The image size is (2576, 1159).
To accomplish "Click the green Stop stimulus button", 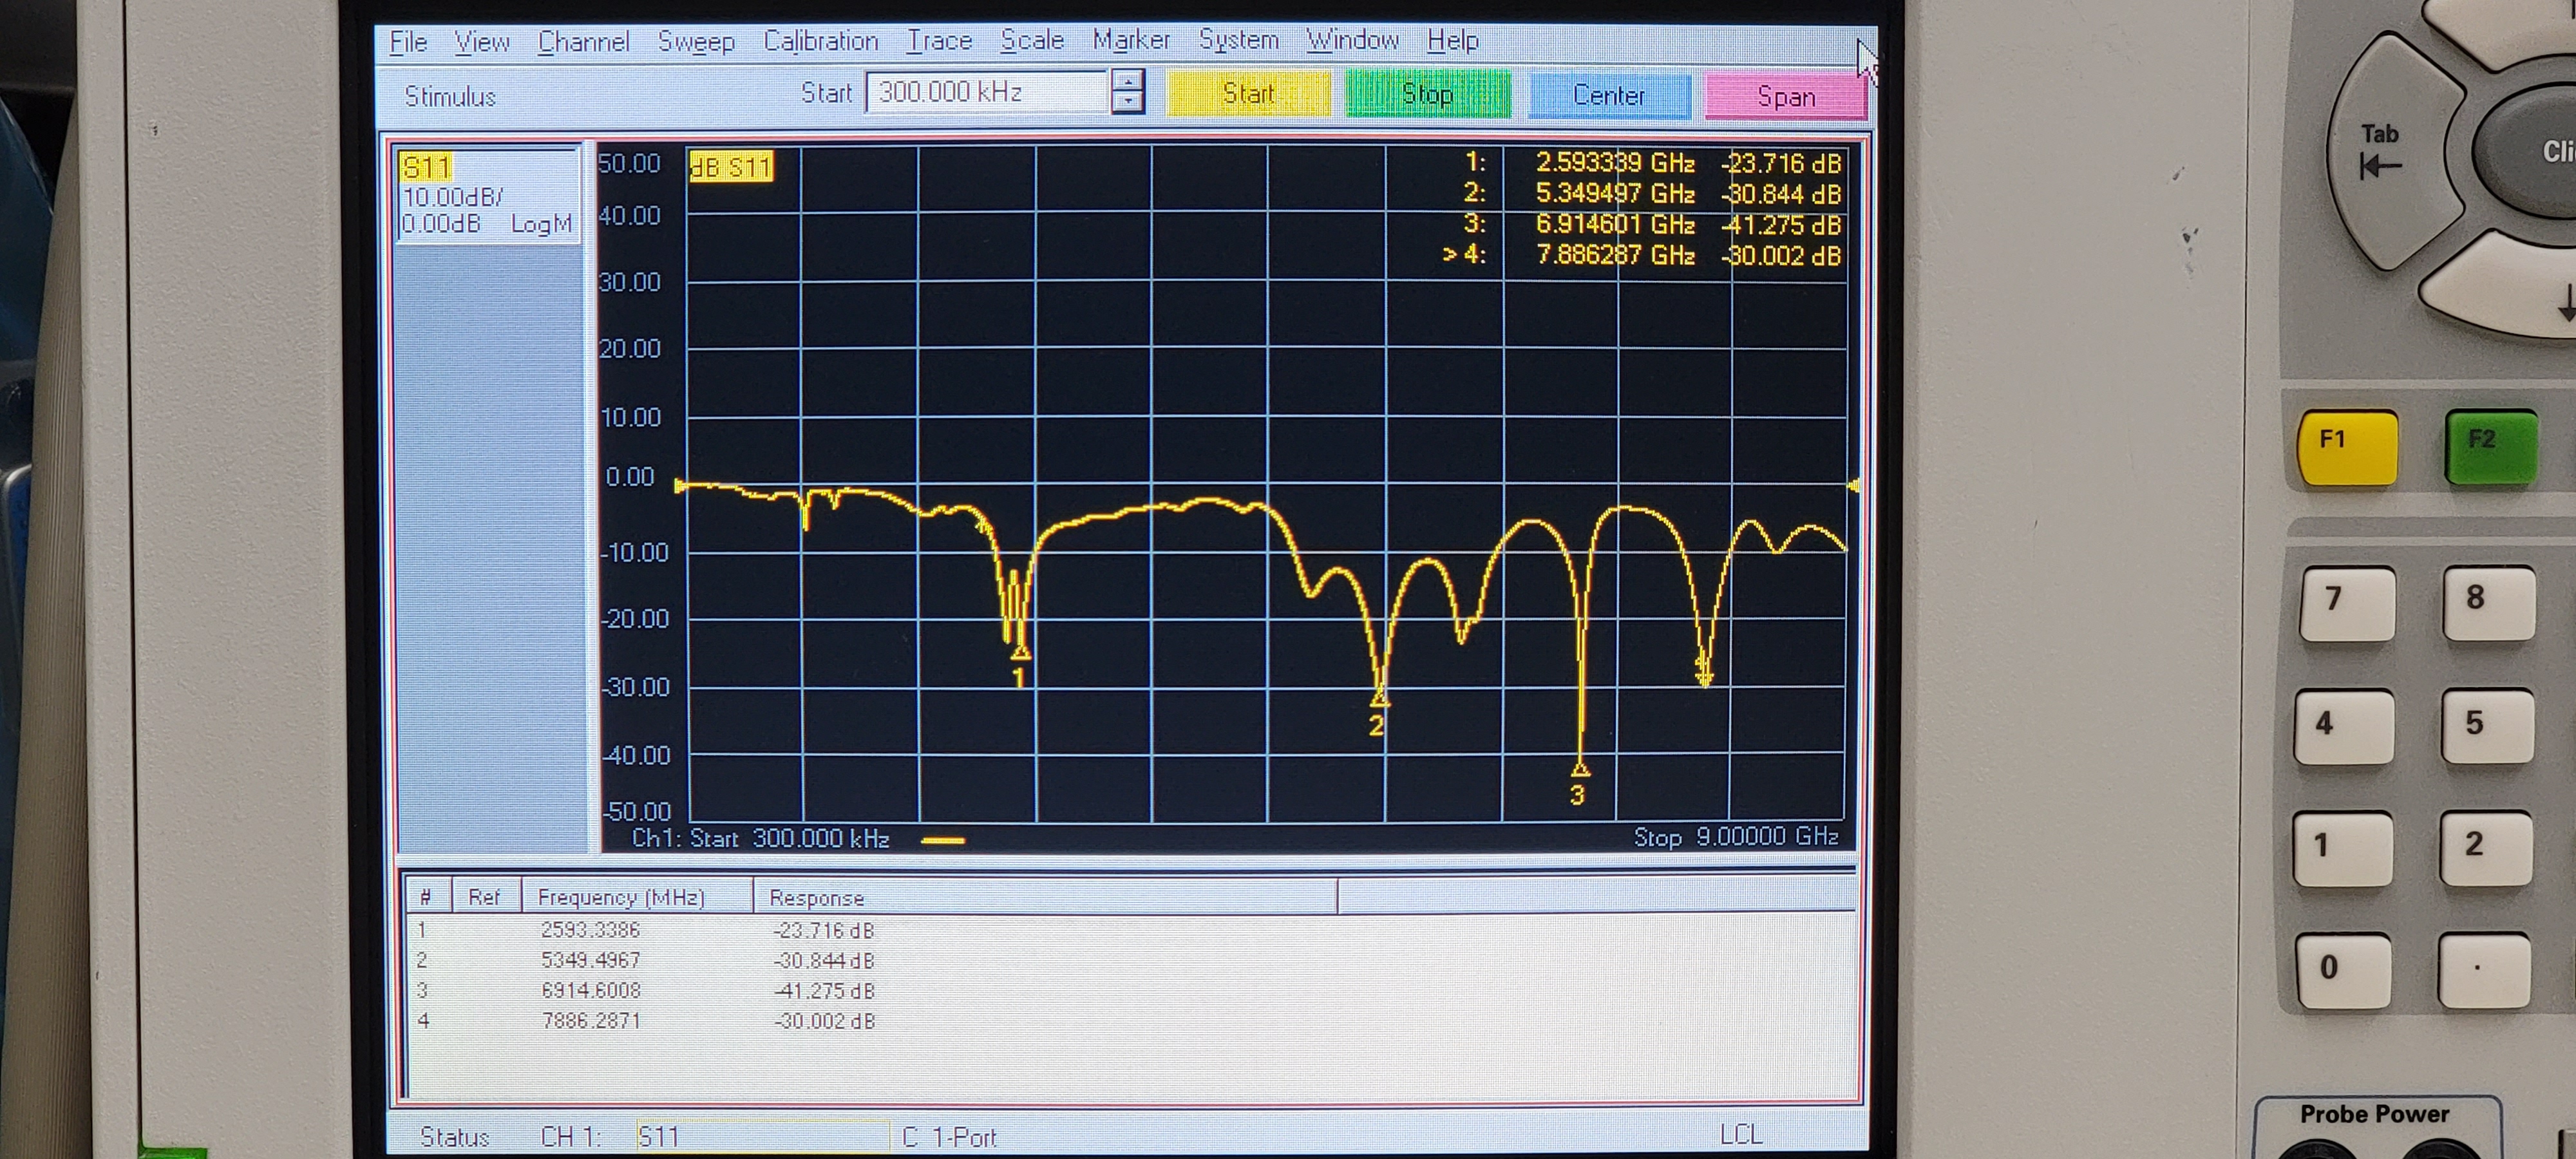I will (x=1427, y=95).
